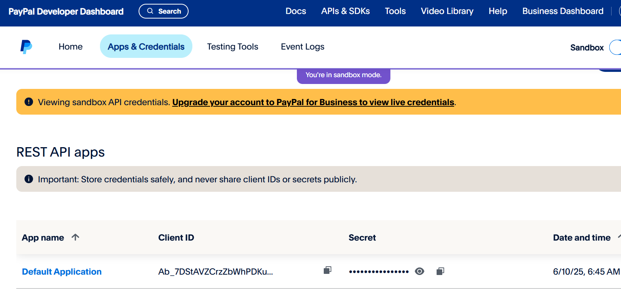The width and height of the screenshot is (621, 303).
Task: Sort by App name arrow
Action: pyautogui.click(x=75, y=237)
